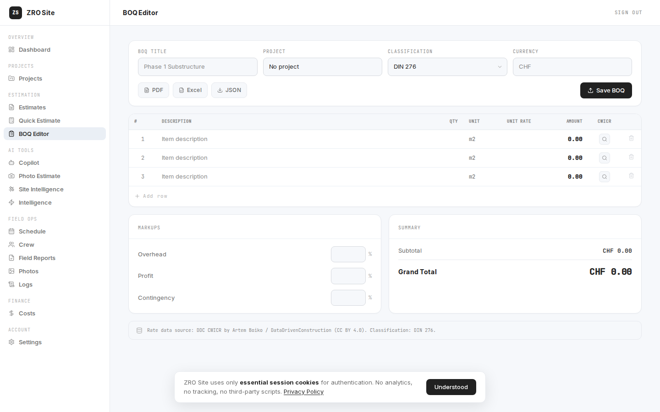
Task: Search CWICR rates for row 3
Action: (605, 177)
